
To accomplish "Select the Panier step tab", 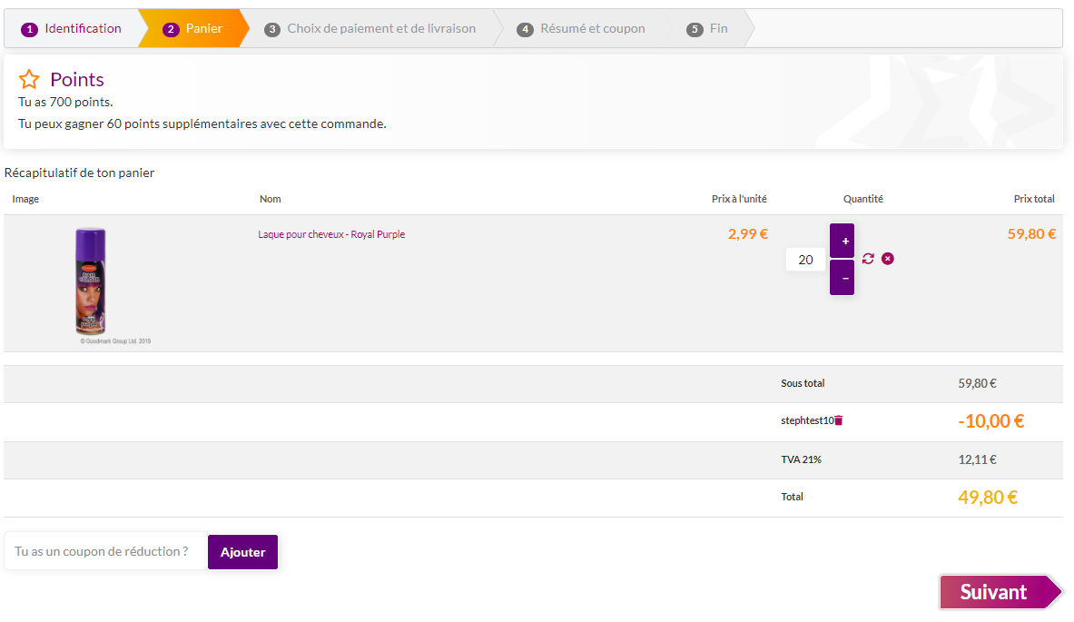I will click(194, 28).
